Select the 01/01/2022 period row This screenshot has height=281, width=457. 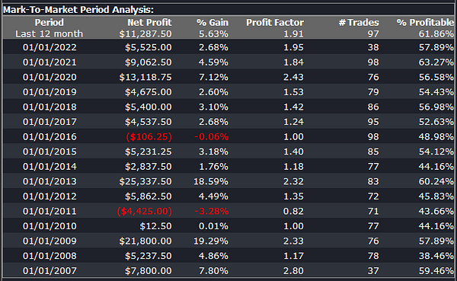[x=228, y=47]
